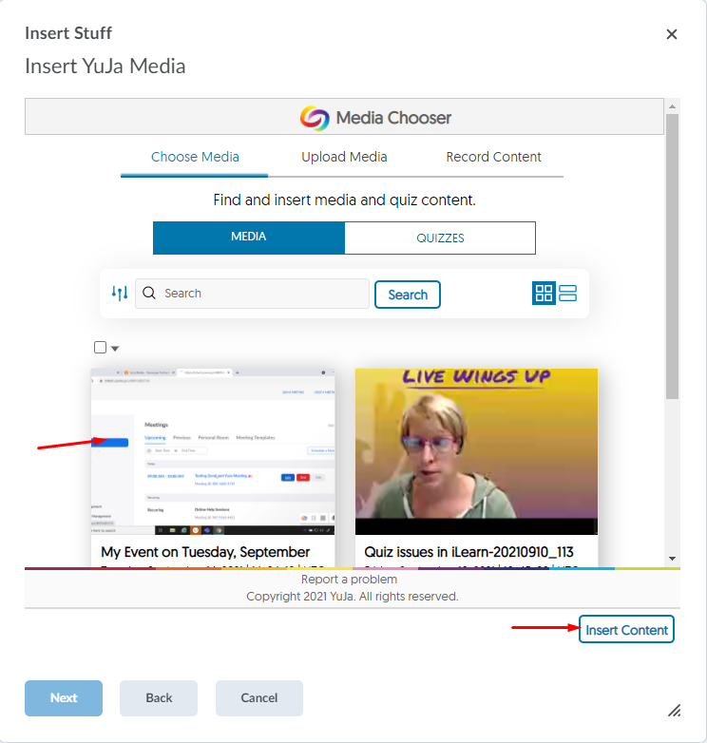Click the filter sliders icon beside search
Image resolution: width=707 pixels, height=743 pixels.
[119, 294]
